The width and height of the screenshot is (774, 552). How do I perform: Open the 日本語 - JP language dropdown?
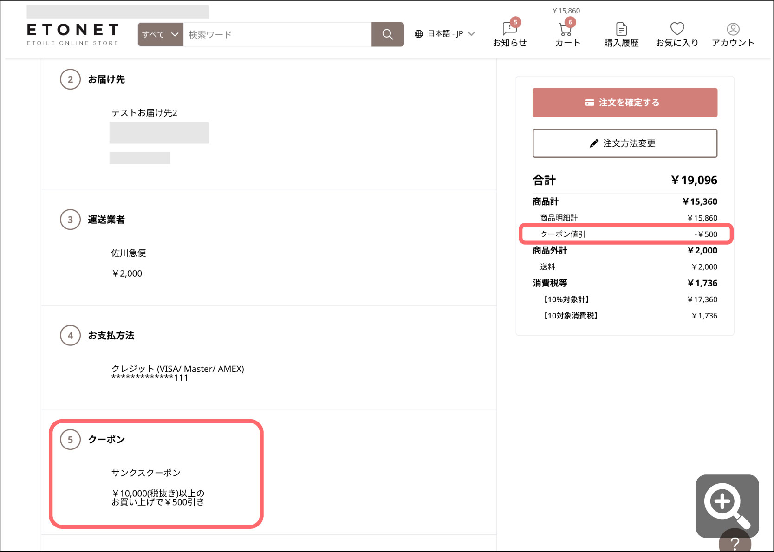tap(445, 34)
